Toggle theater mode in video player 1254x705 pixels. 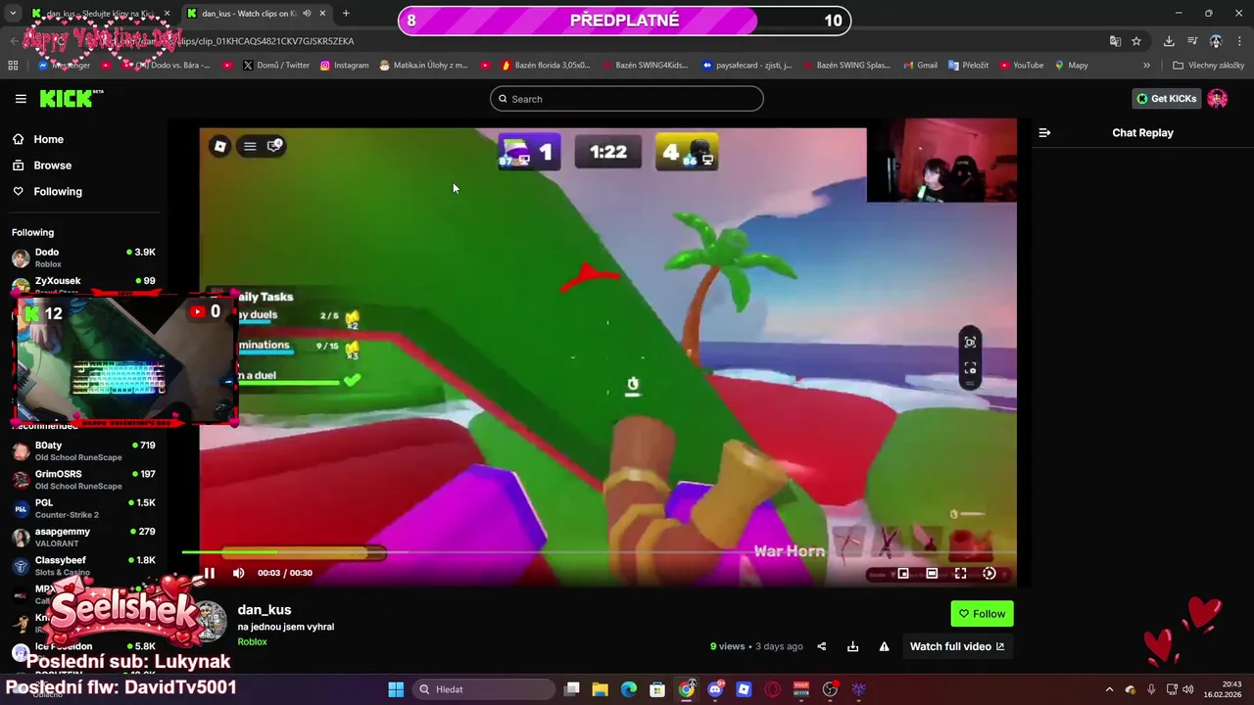pyautogui.click(x=932, y=573)
